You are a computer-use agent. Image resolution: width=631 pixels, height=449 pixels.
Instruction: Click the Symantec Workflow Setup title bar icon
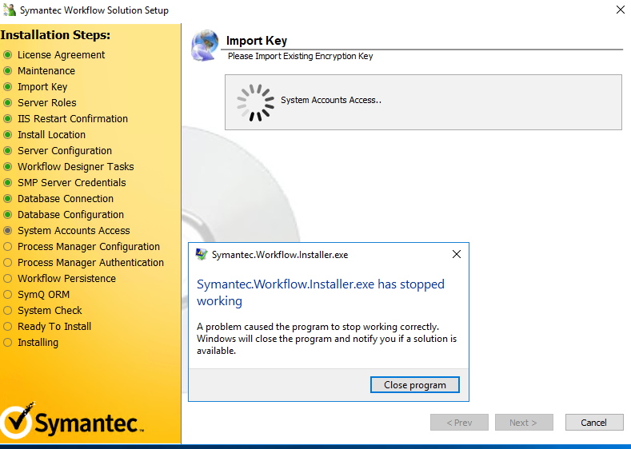[x=10, y=10]
